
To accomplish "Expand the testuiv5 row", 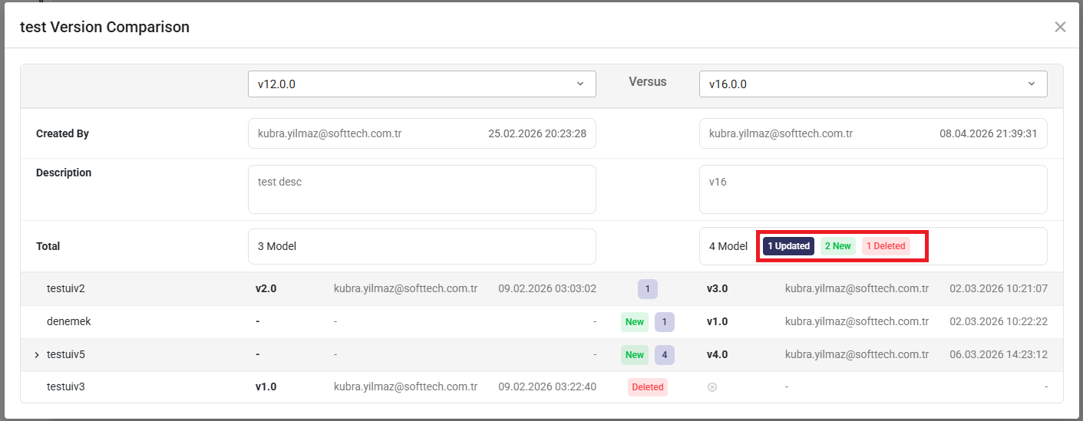I will click(36, 355).
